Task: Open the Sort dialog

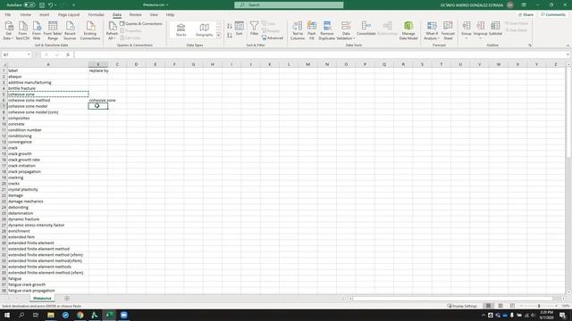Action: (x=240, y=29)
